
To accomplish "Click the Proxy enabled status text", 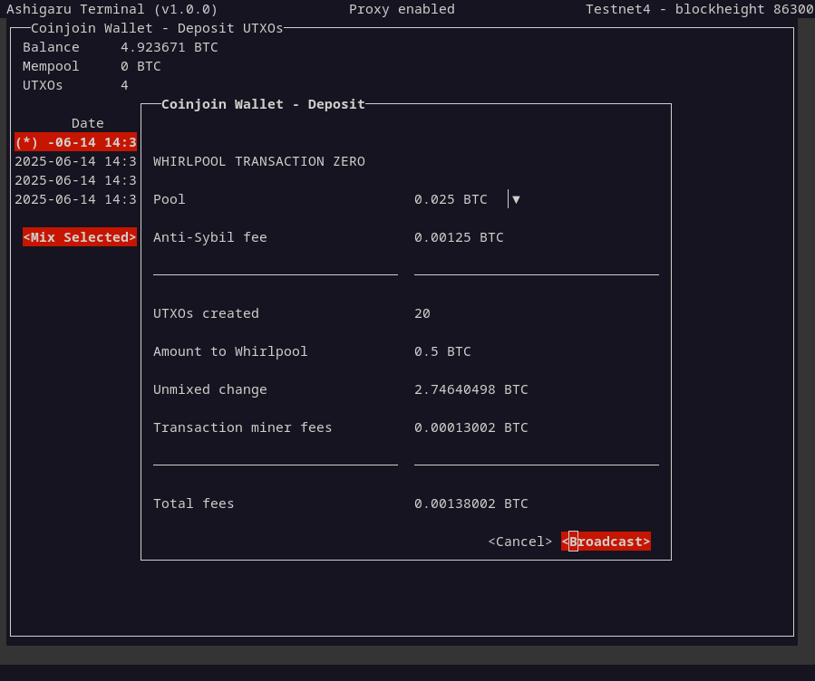I will click(402, 9).
